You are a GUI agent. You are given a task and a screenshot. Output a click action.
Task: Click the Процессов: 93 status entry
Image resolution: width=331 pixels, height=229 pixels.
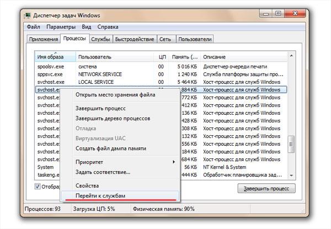click(x=42, y=209)
